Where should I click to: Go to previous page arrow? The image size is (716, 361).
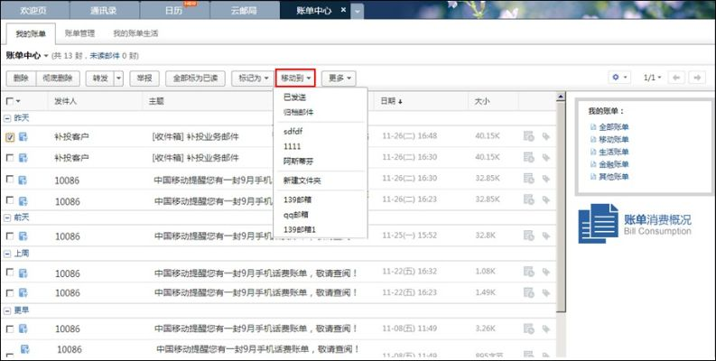[x=676, y=78]
